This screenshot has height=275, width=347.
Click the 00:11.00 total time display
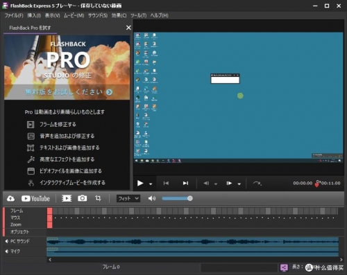(x=331, y=183)
